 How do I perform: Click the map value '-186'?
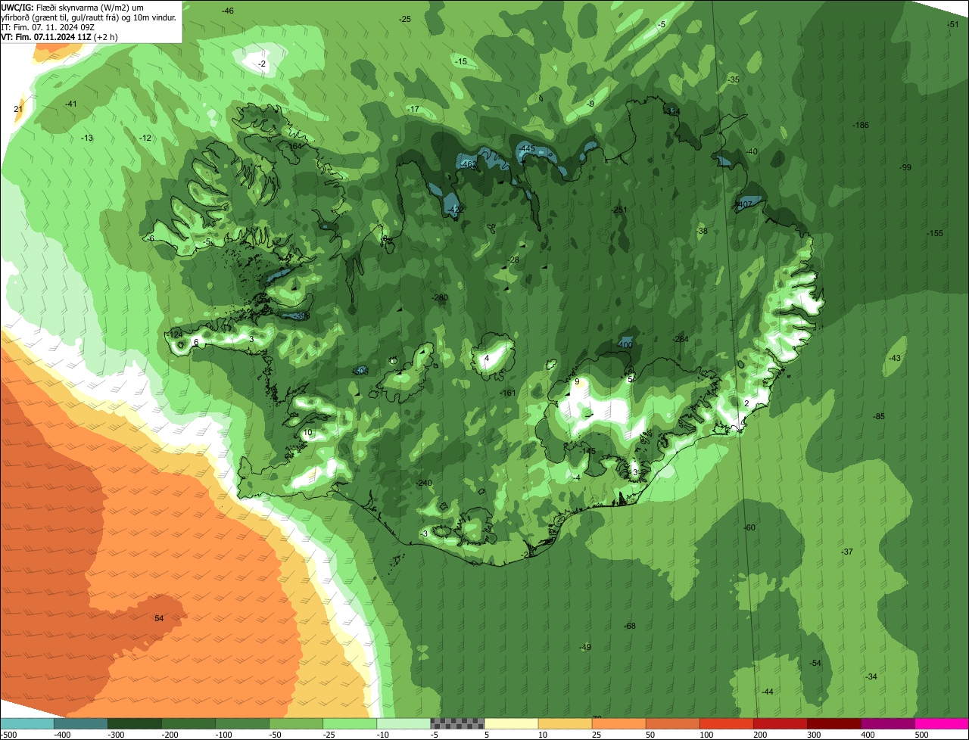(x=860, y=125)
